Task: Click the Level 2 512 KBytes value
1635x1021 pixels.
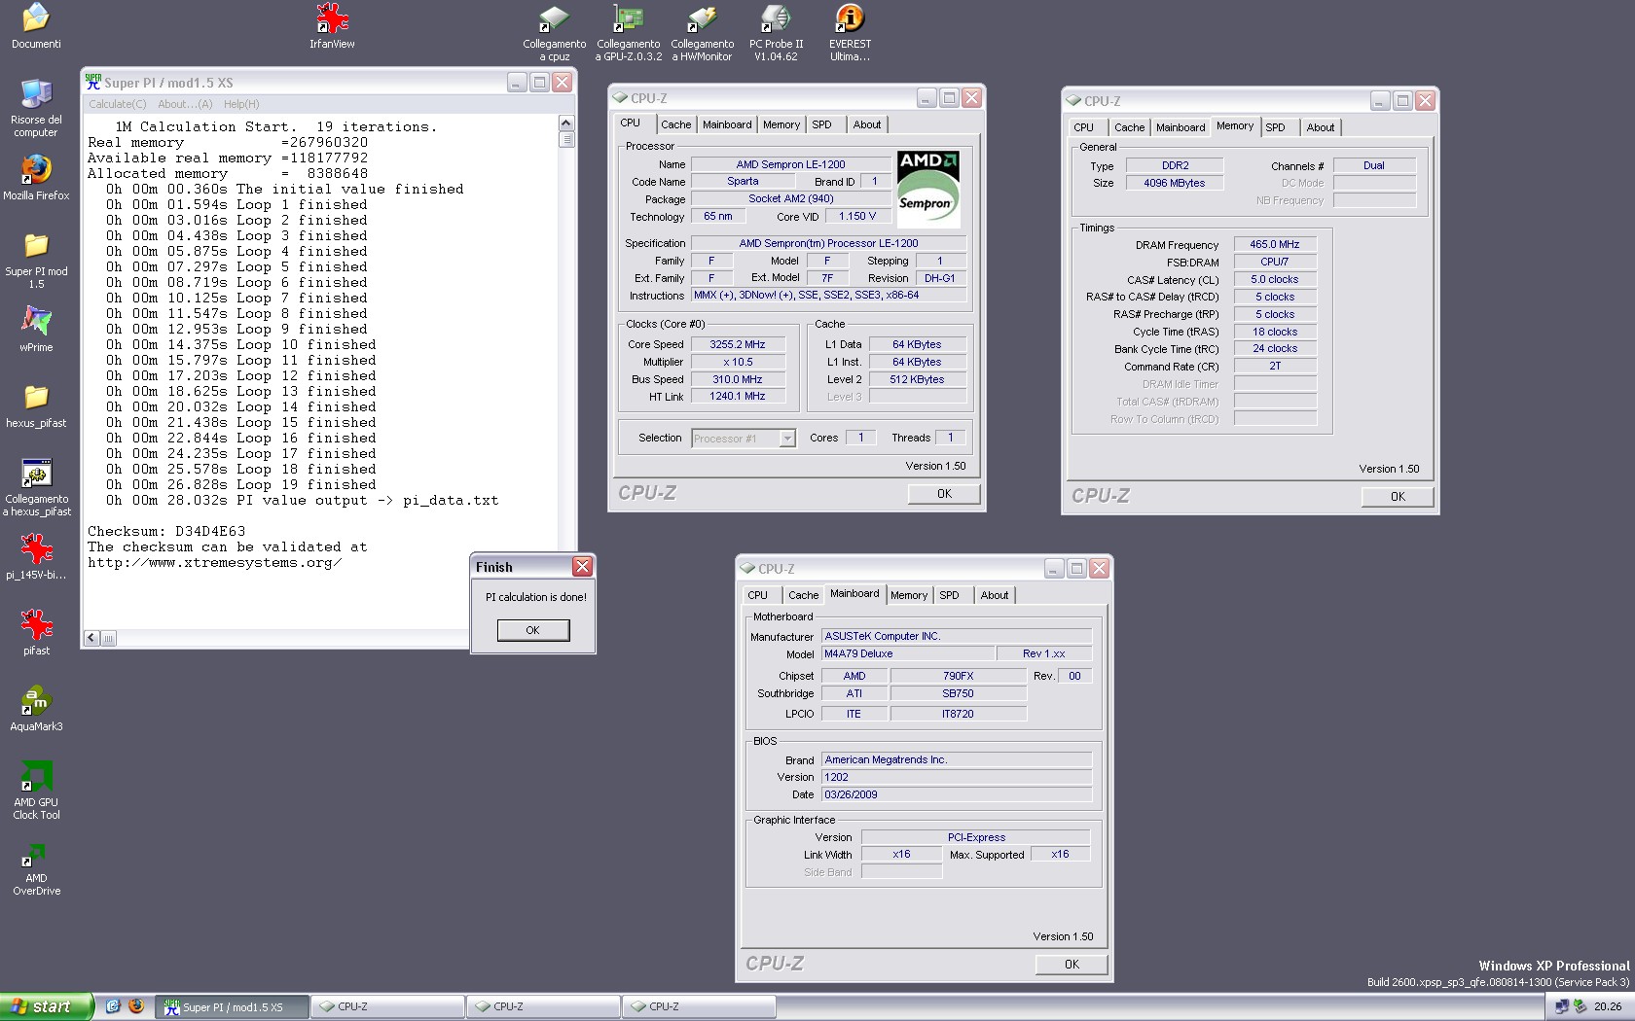Action: coord(917,379)
